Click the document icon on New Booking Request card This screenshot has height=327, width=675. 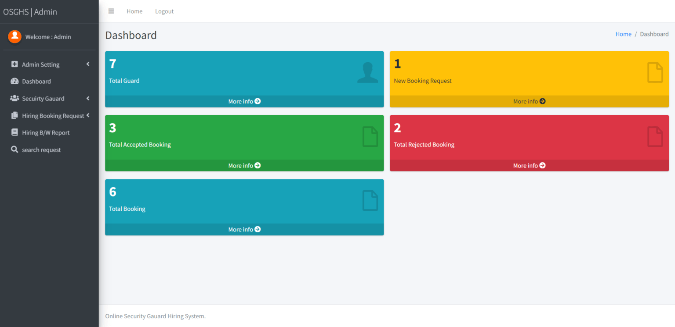[655, 73]
